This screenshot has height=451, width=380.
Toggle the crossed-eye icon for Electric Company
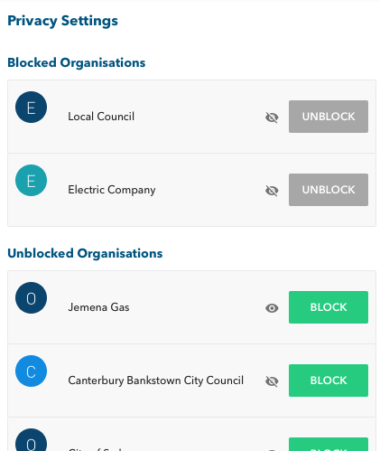click(x=272, y=191)
